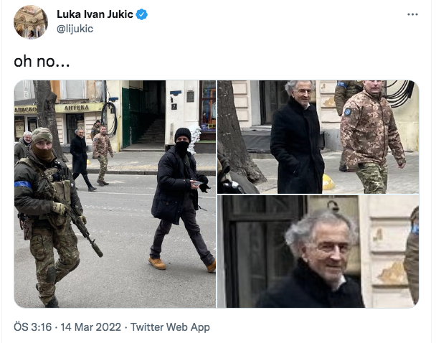Select the tweet text 'oh no...'
The width and height of the screenshot is (436, 343).
(42, 61)
